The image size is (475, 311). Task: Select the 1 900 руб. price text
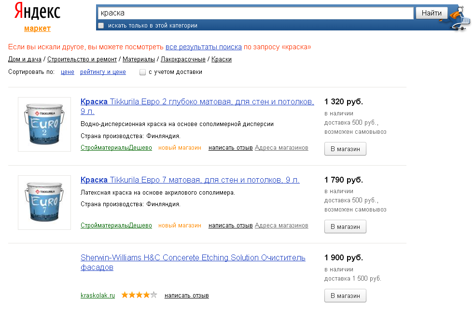click(x=344, y=258)
